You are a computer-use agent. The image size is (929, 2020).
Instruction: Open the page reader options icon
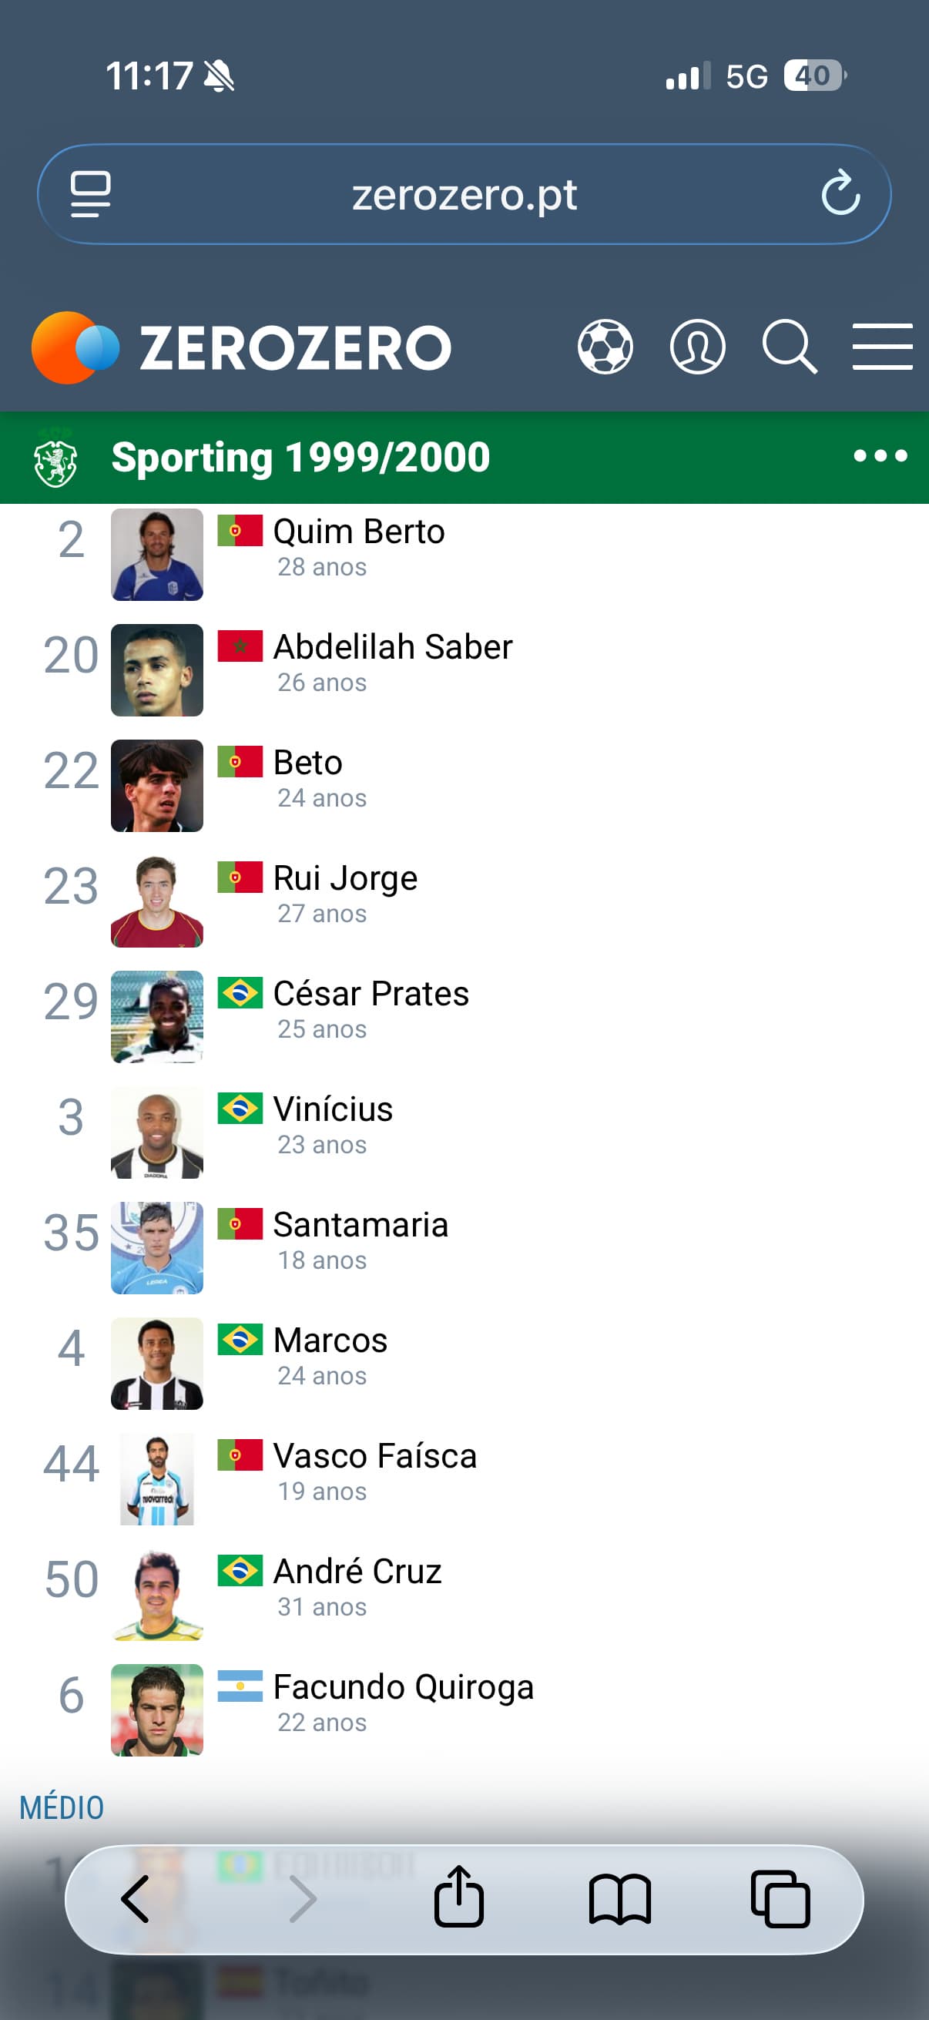90,193
